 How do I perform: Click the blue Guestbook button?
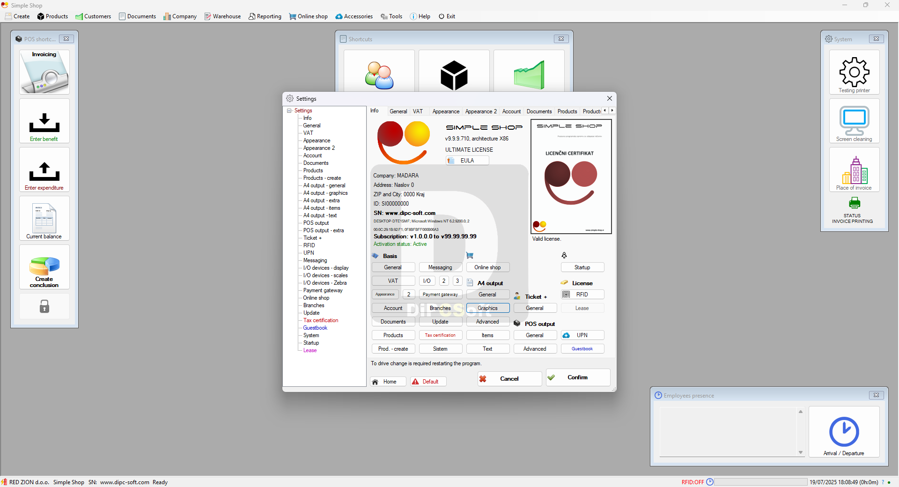582,349
